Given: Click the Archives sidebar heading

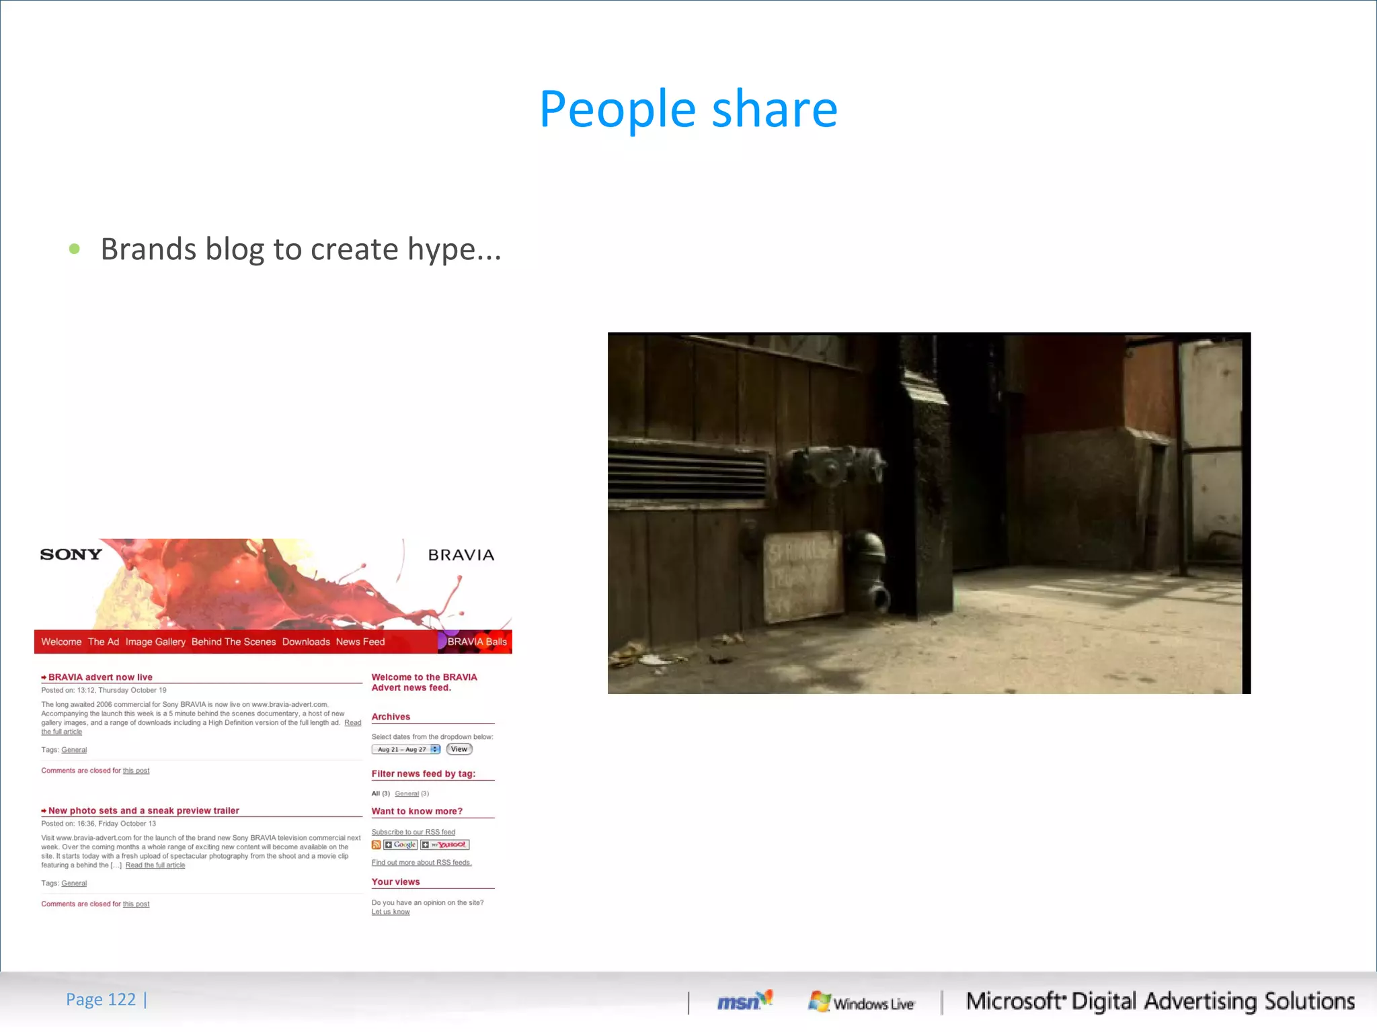Looking at the screenshot, I should tap(391, 717).
